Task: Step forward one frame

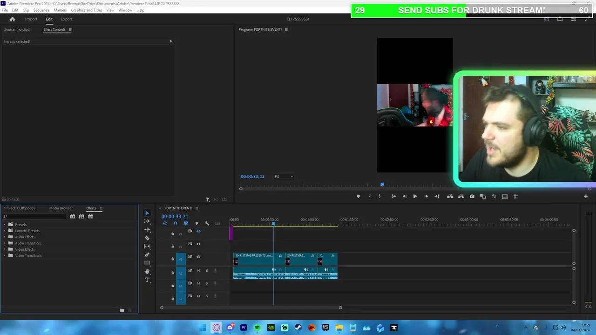Action: 426,196
